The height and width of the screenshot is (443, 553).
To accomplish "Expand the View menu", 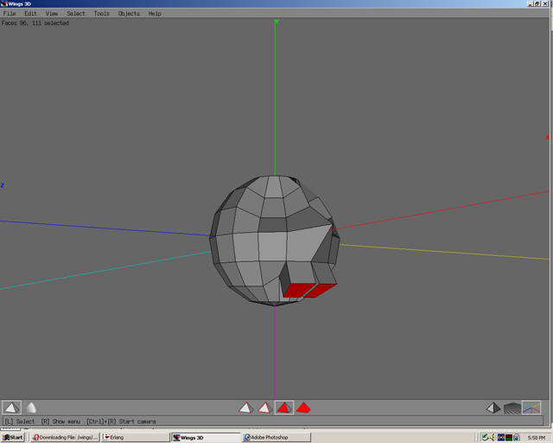I will [x=52, y=14].
